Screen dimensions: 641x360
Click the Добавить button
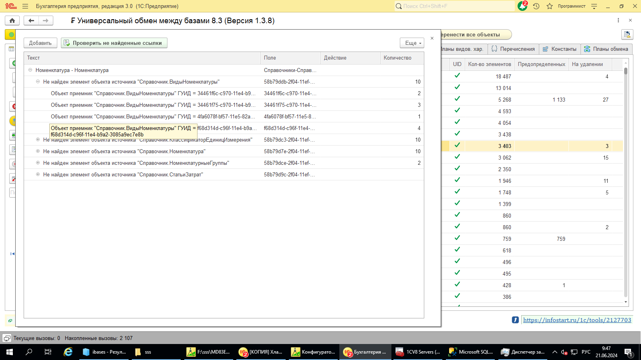(40, 43)
